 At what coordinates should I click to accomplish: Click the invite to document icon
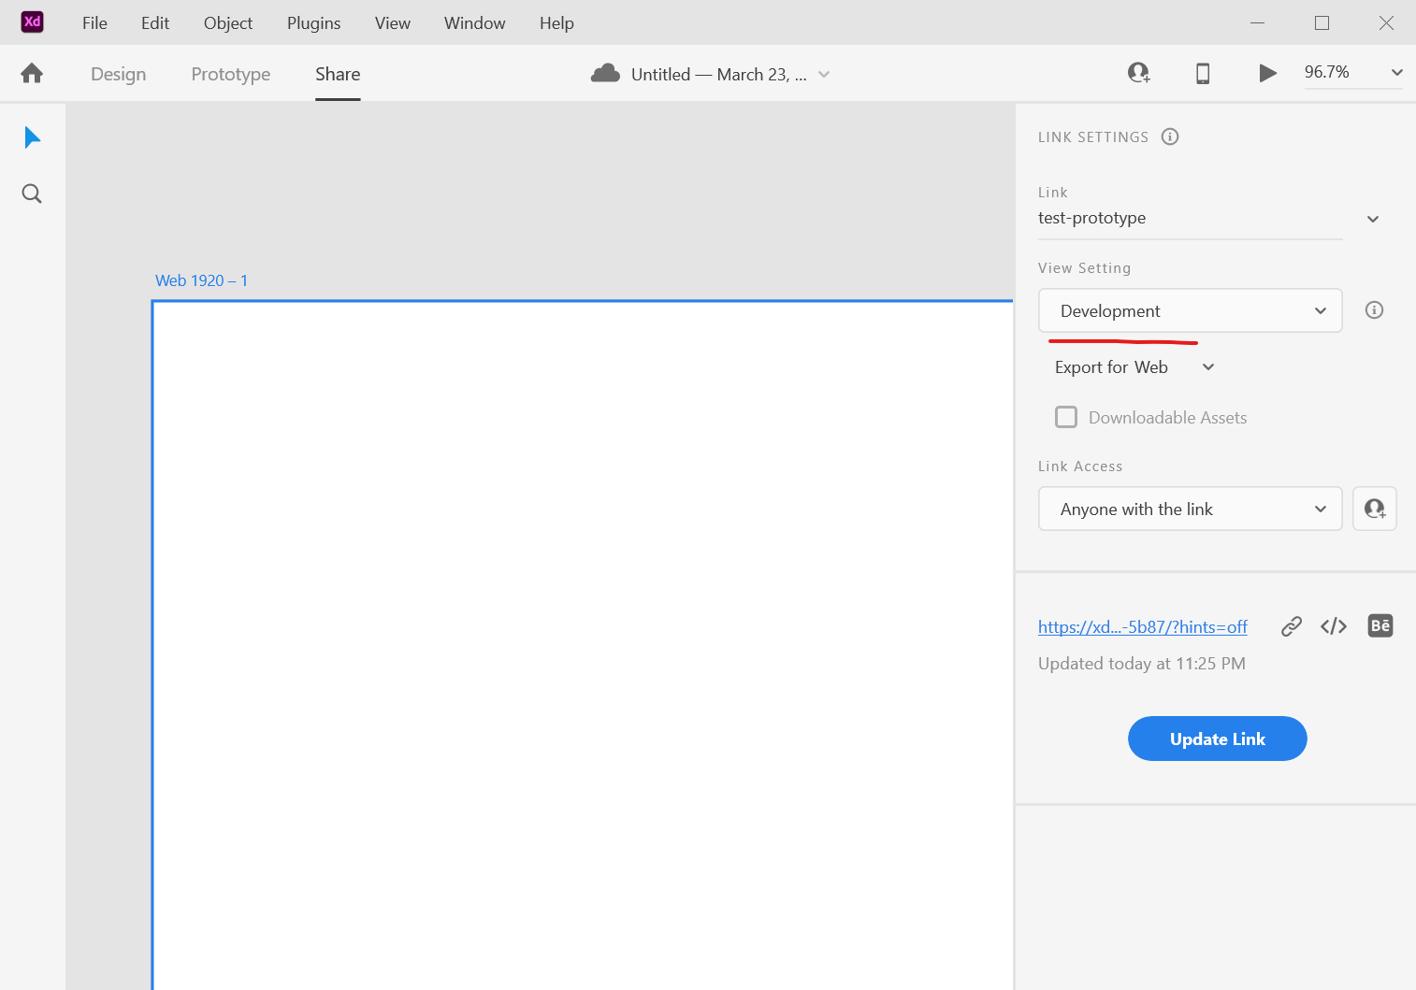(x=1139, y=73)
